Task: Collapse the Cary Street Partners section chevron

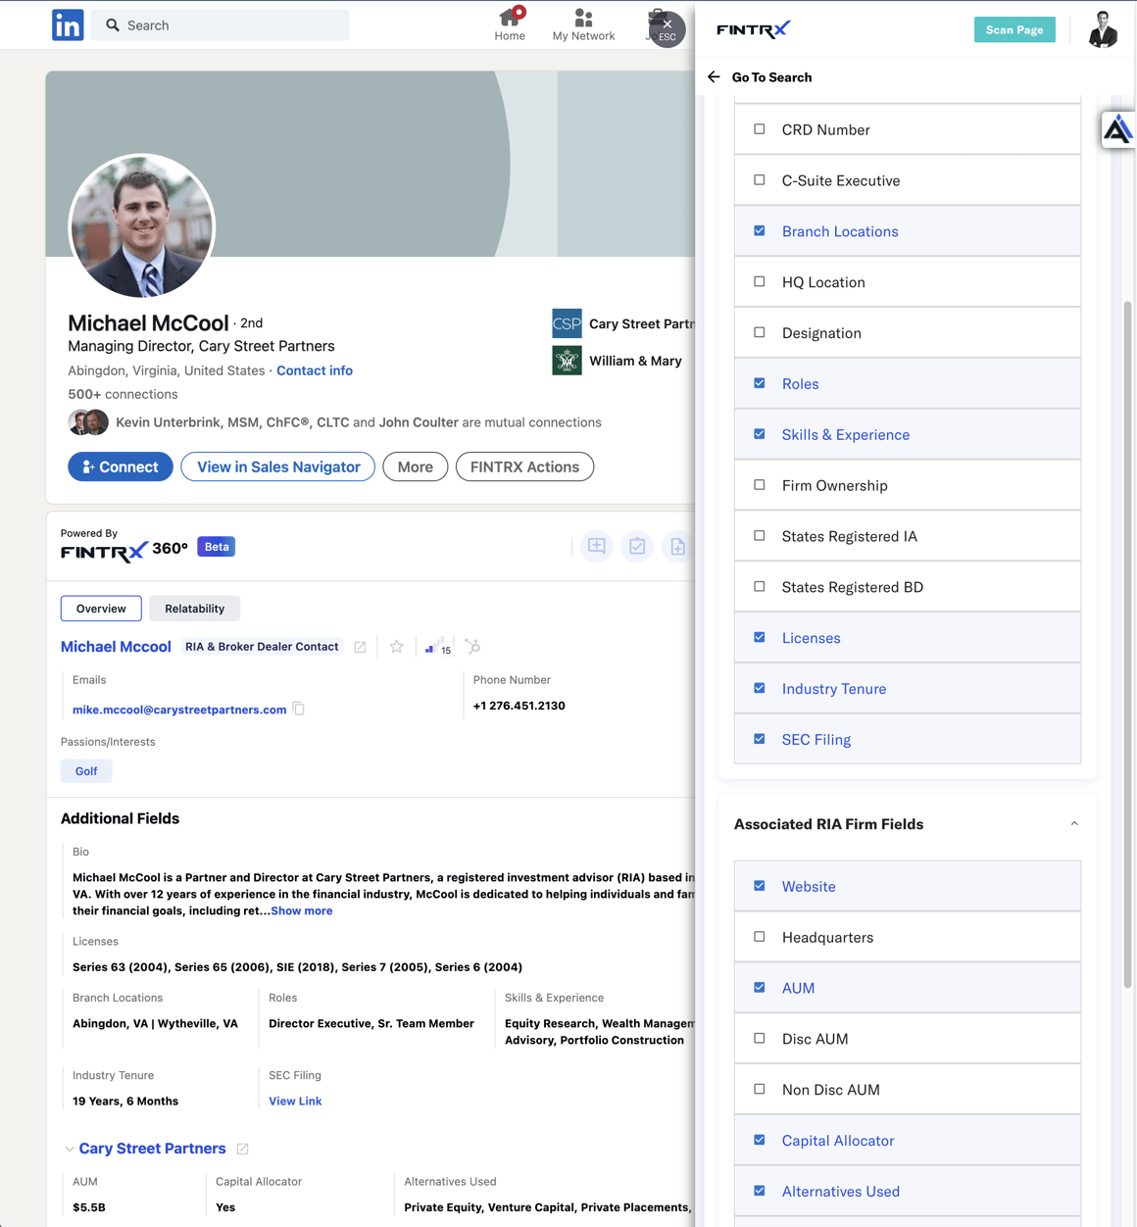Action: pos(69,1149)
